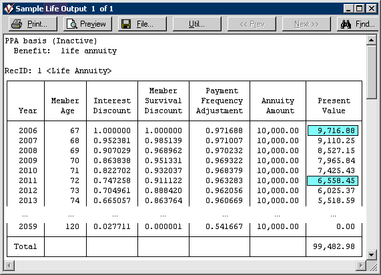The height and width of the screenshot is (275, 381).
Task: Click the Total present value 99,482.98
Action: pos(334,246)
